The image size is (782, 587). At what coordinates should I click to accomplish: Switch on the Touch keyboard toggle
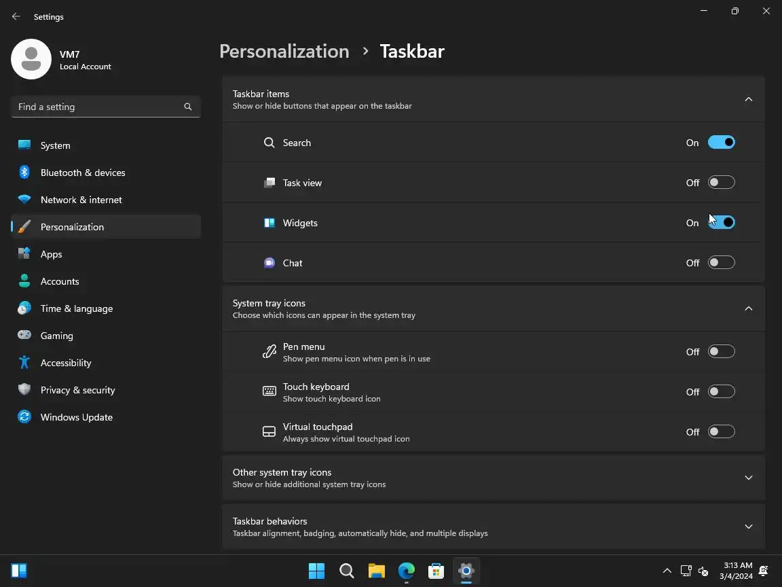click(721, 392)
